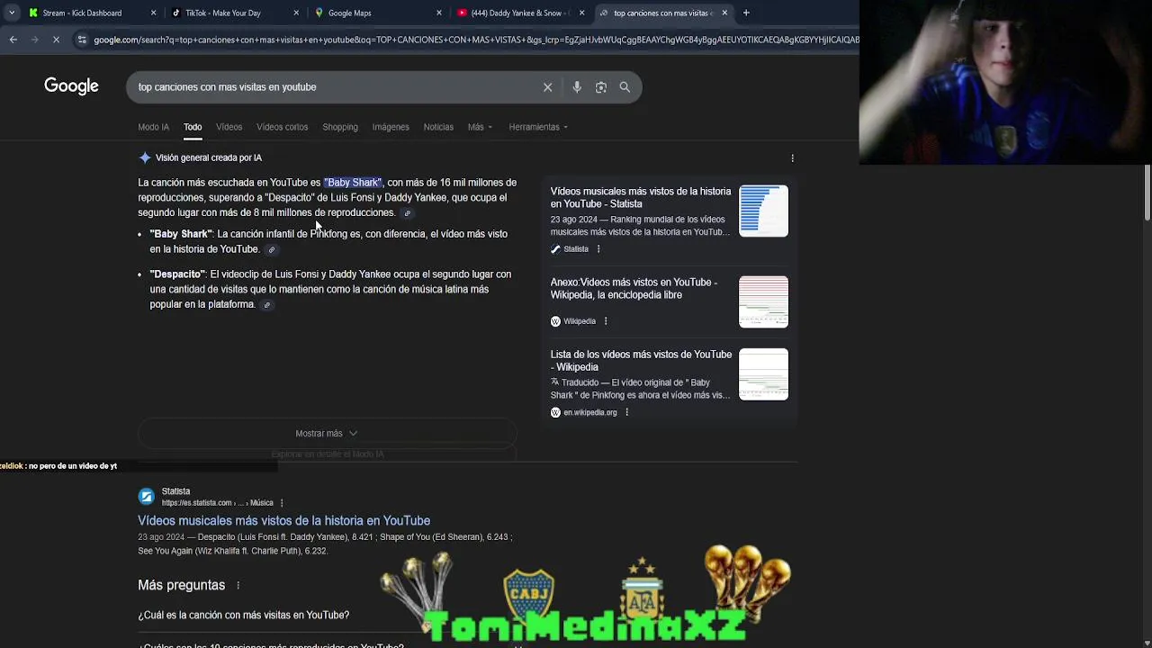Close the Daddy Yankee & Snow tab
Image resolution: width=1152 pixels, height=648 pixels.
click(581, 13)
